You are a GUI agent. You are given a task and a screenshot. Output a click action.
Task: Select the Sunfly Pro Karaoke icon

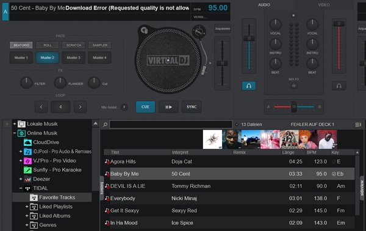tap(27, 170)
